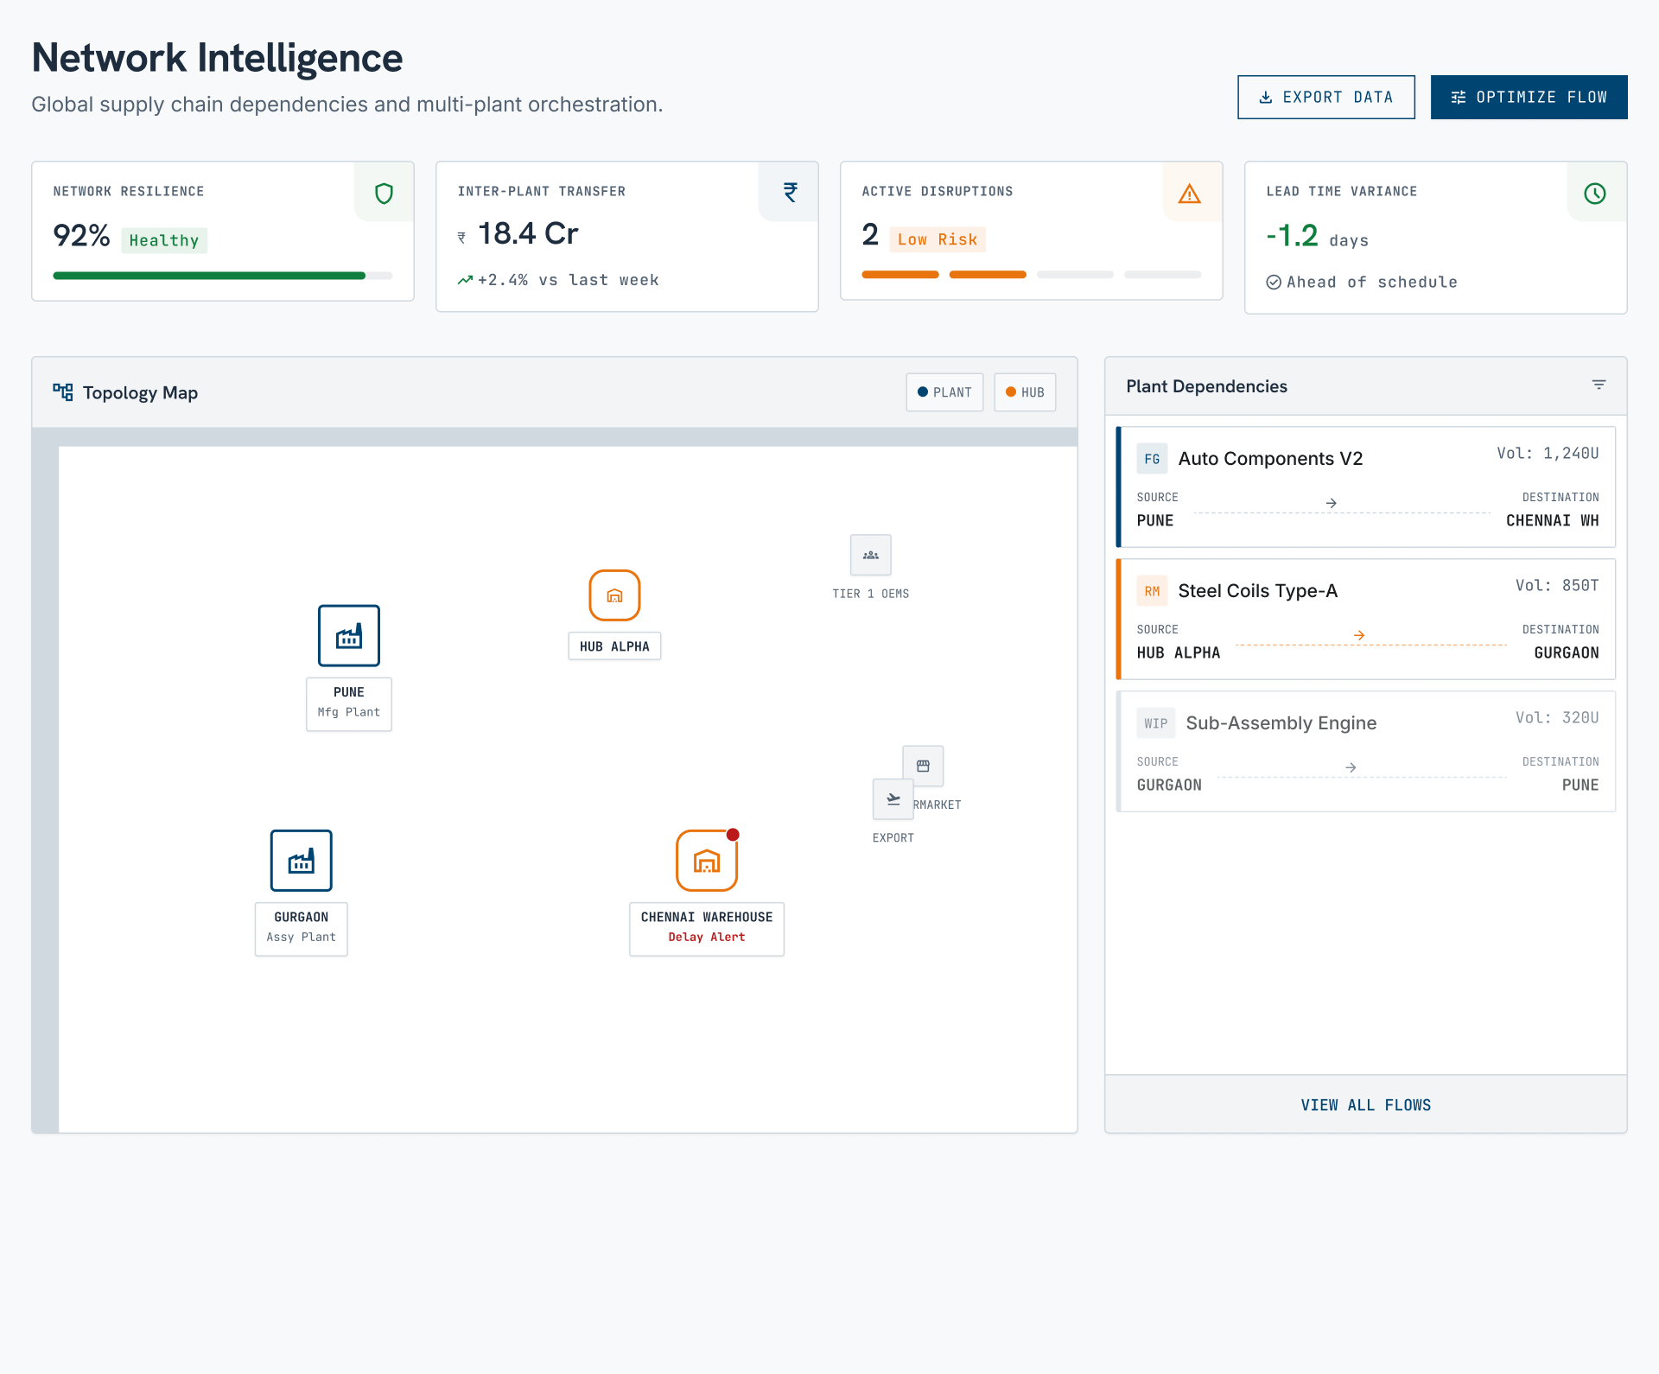Click the PUNE Mfg Plant label

tap(349, 704)
